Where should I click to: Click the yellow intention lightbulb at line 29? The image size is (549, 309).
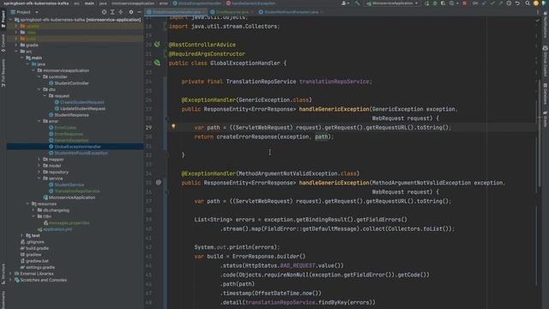coord(173,126)
